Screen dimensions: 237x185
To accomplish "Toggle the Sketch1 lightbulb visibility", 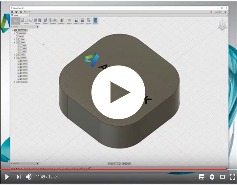I will point(19,61).
